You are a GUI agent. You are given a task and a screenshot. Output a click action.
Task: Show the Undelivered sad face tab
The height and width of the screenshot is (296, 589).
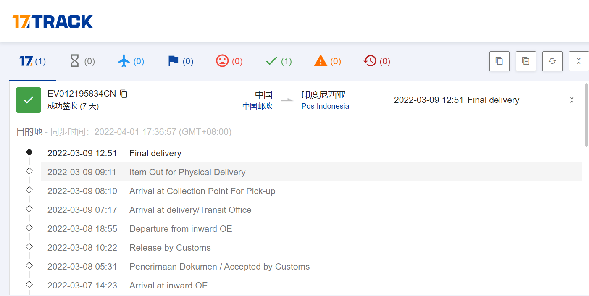(x=229, y=61)
